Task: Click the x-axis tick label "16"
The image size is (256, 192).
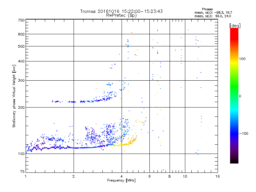Action: tap(218, 176)
